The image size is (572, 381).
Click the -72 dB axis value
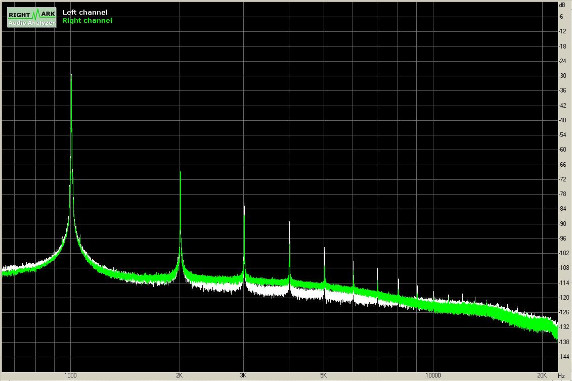(562, 179)
